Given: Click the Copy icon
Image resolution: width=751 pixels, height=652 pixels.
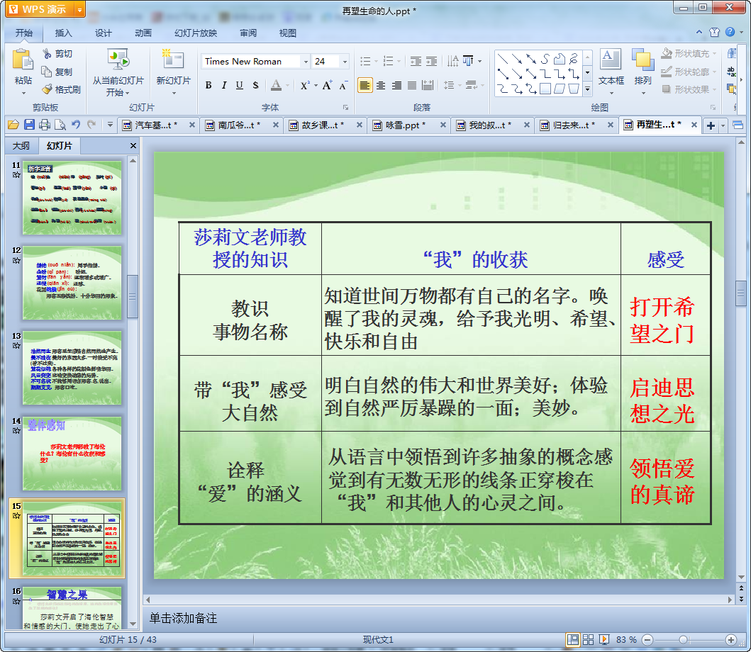Looking at the screenshot, I should (47, 72).
